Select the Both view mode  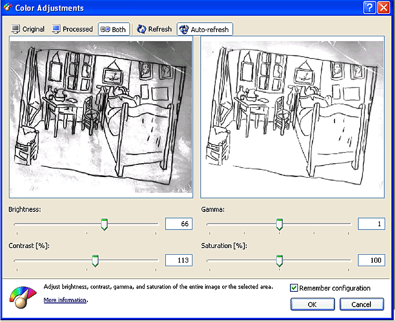pyautogui.click(x=113, y=29)
